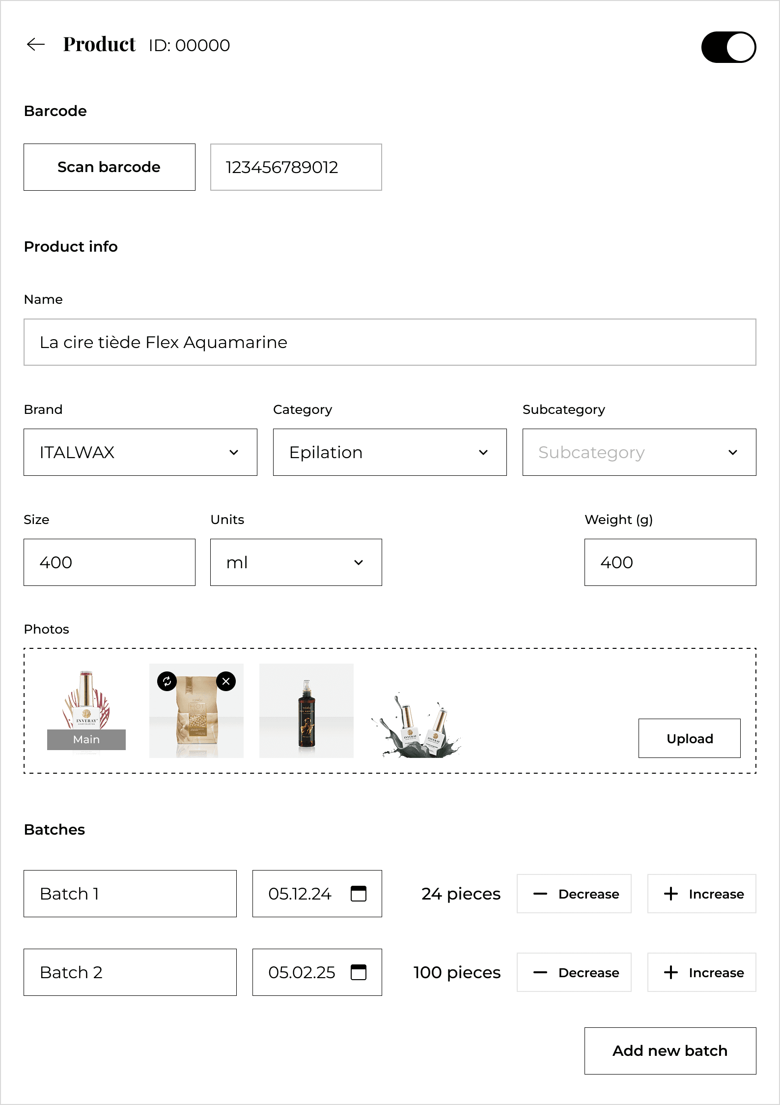Open the empty Subcategory dropdown
The image size is (780, 1105).
pos(639,452)
